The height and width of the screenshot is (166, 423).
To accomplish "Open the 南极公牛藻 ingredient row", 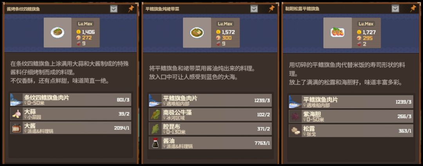I will click(x=210, y=115).
